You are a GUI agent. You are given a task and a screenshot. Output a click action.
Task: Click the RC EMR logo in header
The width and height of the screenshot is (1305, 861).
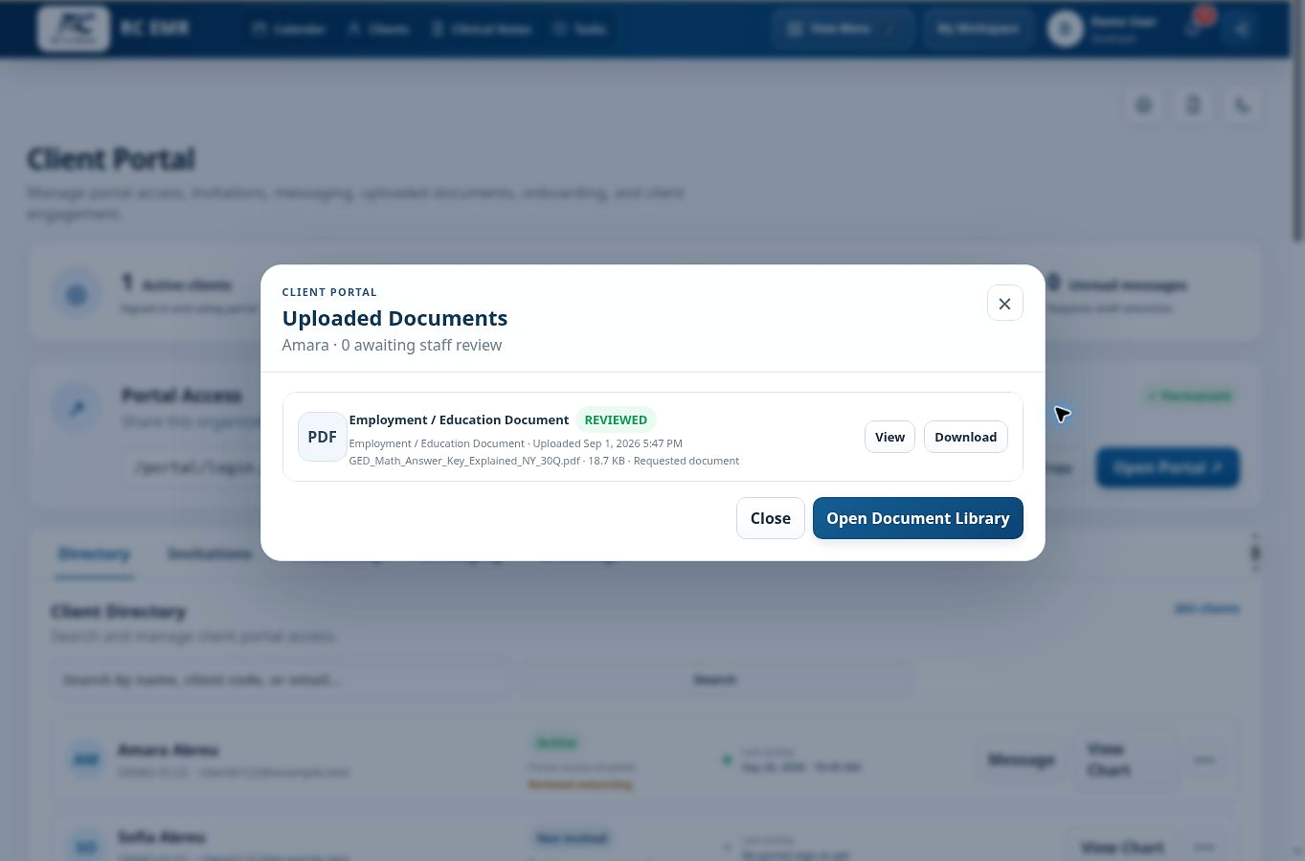pyautogui.click(x=73, y=29)
